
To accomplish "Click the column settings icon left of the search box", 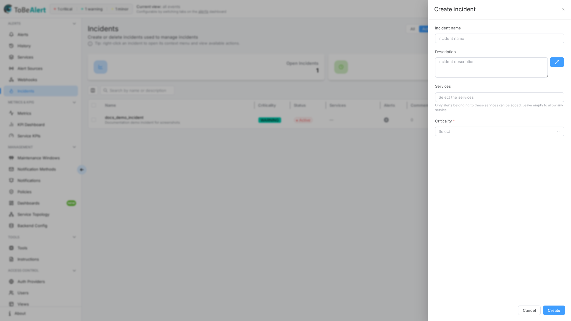I will click(x=93, y=90).
